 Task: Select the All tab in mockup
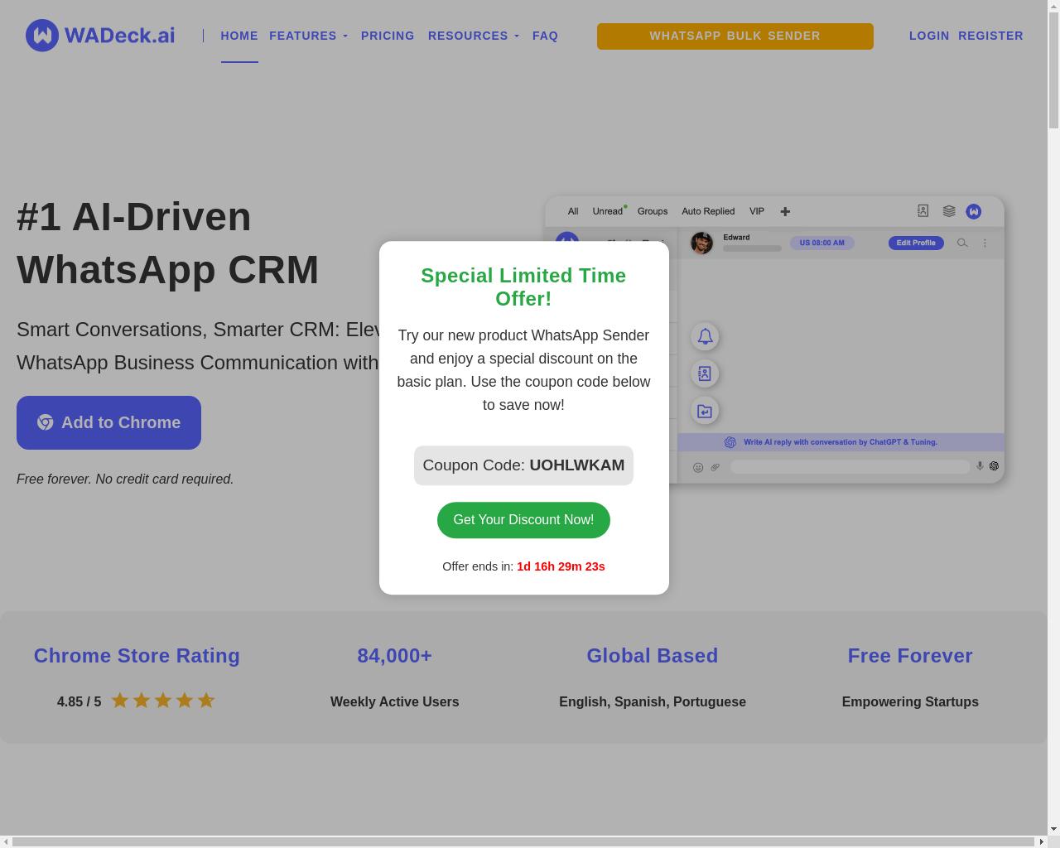[573, 211]
